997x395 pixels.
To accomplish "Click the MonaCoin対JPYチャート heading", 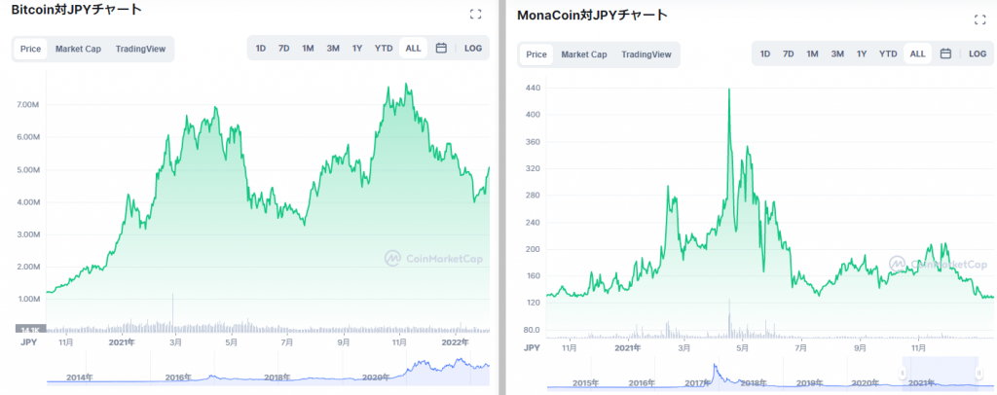I will pos(592,15).
